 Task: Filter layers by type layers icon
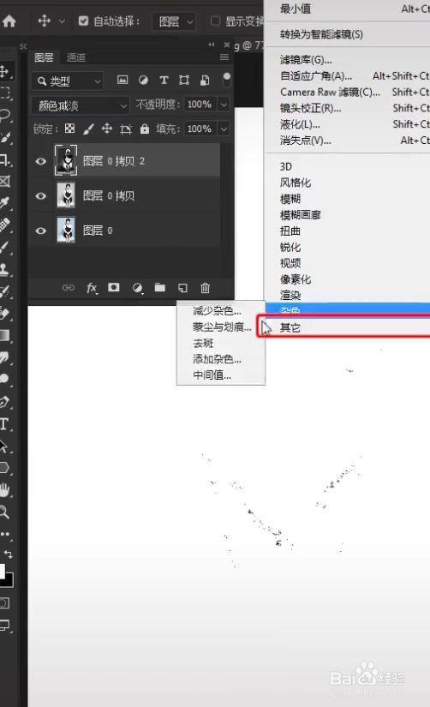tap(164, 81)
